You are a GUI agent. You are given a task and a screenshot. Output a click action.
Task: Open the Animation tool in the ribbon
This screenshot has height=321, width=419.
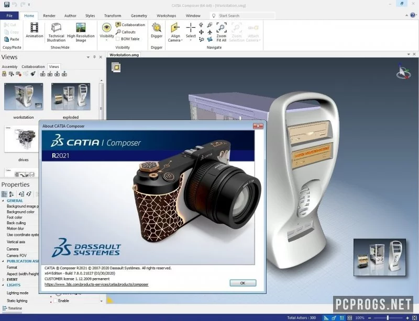click(34, 30)
